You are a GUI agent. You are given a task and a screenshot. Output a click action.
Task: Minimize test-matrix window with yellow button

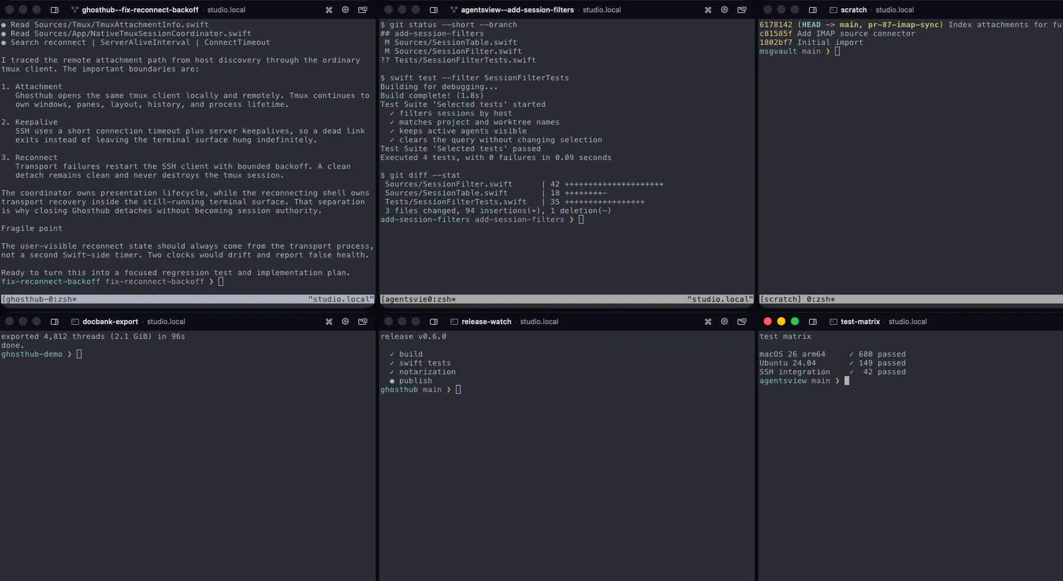781,321
